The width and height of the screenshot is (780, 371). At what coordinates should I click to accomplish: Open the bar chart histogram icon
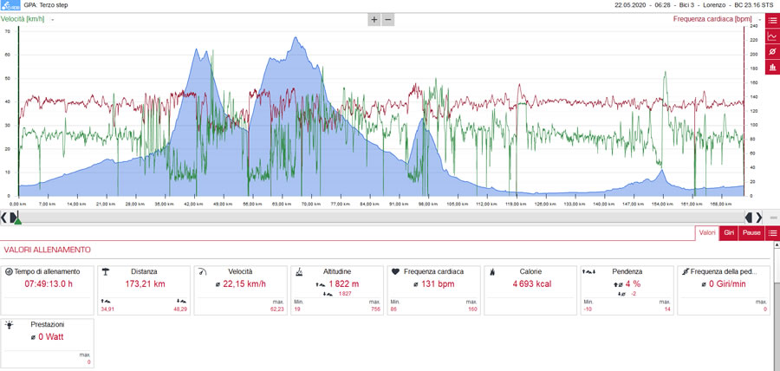pyautogui.click(x=772, y=67)
